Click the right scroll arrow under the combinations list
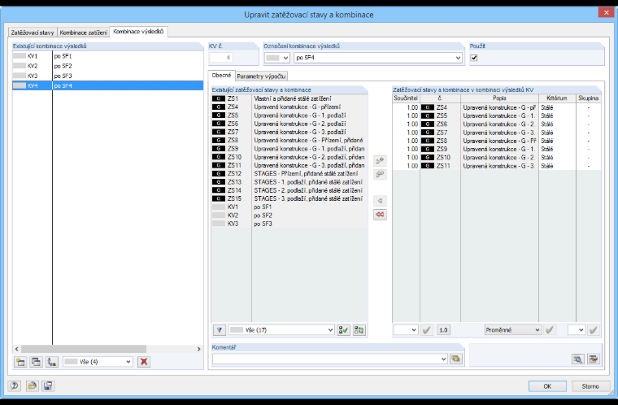 (x=198, y=349)
